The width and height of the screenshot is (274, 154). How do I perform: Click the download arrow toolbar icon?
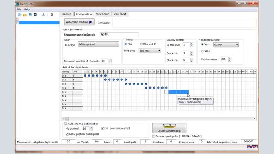coord(44,15)
